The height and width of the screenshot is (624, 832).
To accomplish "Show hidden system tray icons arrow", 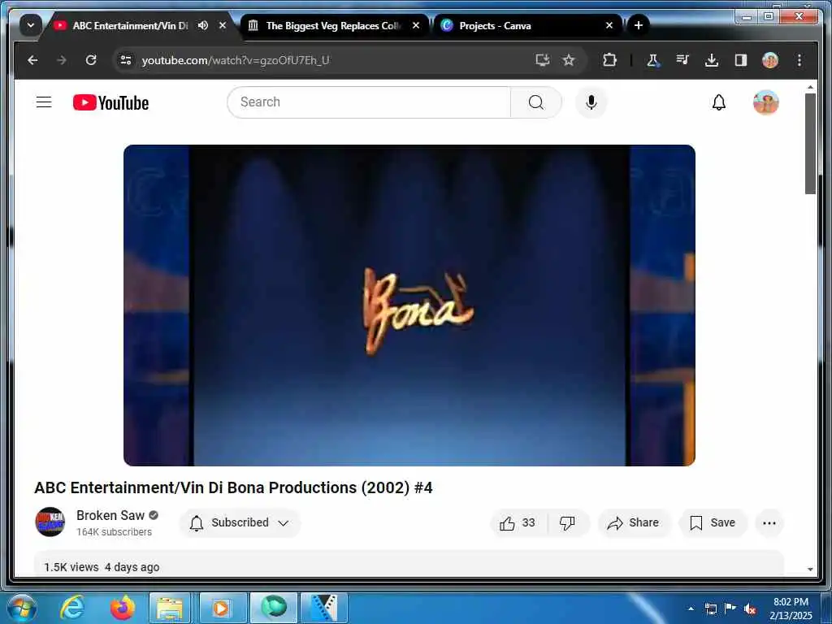I will [x=691, y=609].
